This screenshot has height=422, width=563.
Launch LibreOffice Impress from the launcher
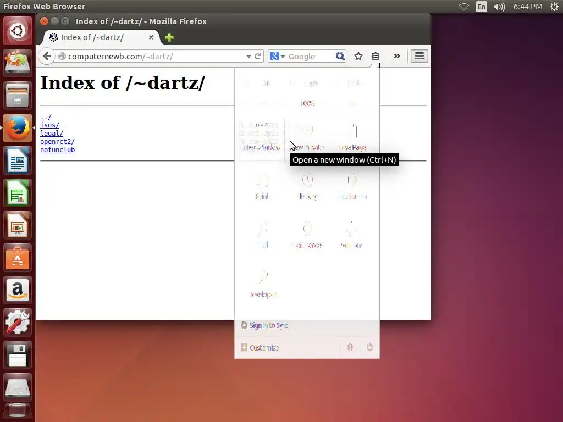coord(17,225)
